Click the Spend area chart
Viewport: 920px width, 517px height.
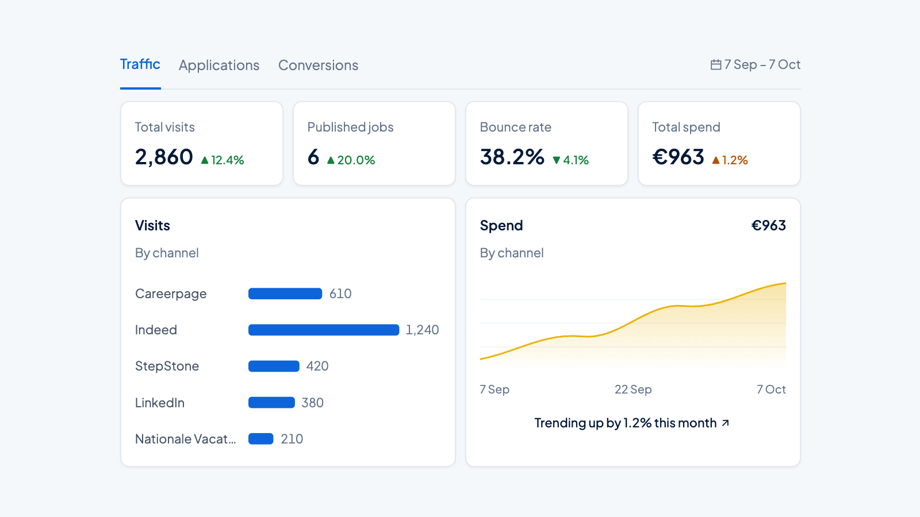(633, 325)
